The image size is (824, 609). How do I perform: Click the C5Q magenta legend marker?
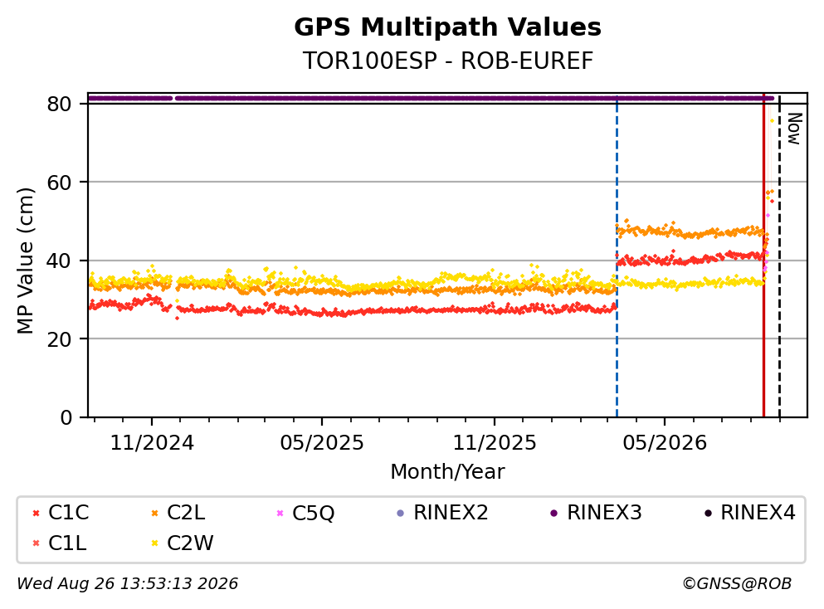pos(280,513)
